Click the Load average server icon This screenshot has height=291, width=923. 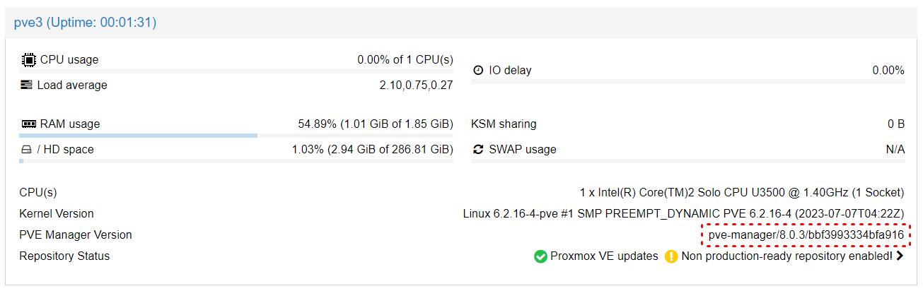coord(26,85)
